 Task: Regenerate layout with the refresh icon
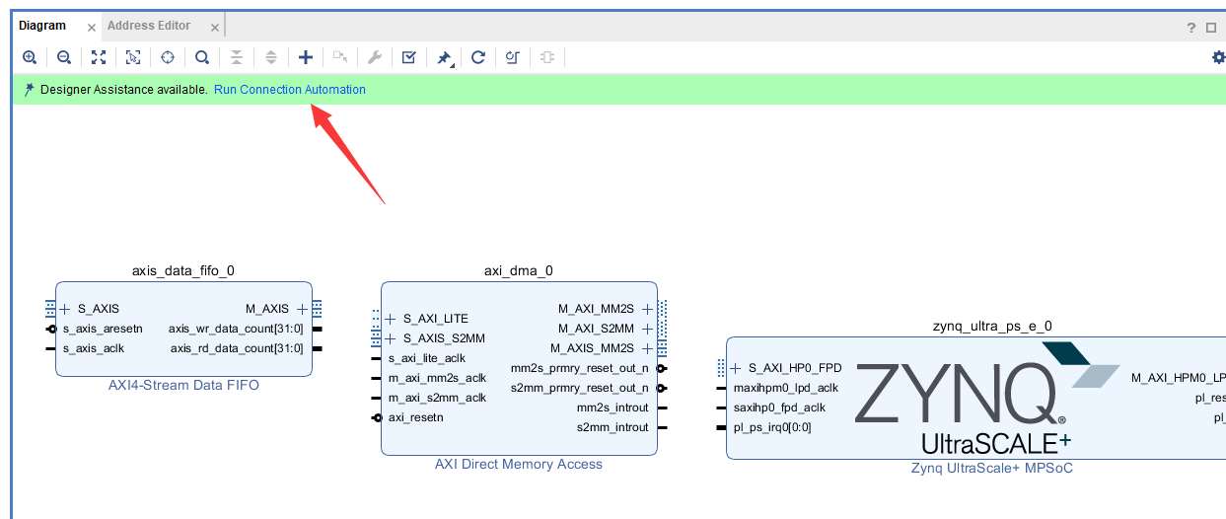pyautogui.click(x=478, y=57)
